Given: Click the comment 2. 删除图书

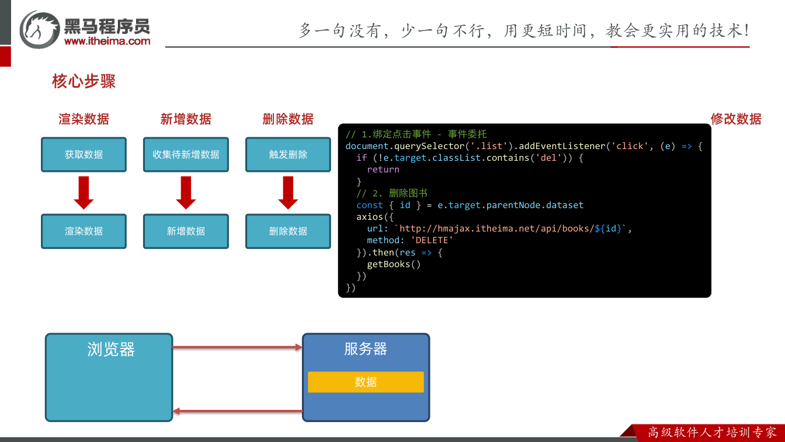Looking at the screenshot, I should (392, 194).
